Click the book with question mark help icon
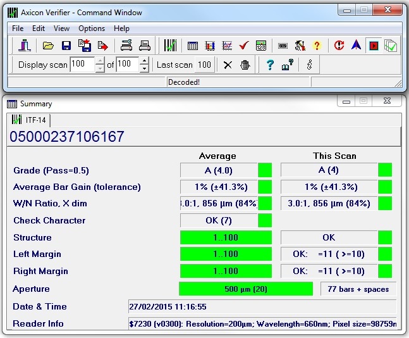Screen dimensions: 409x338 coord(288,65)
